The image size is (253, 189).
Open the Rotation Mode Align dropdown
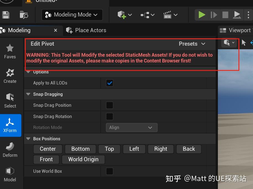132,127
